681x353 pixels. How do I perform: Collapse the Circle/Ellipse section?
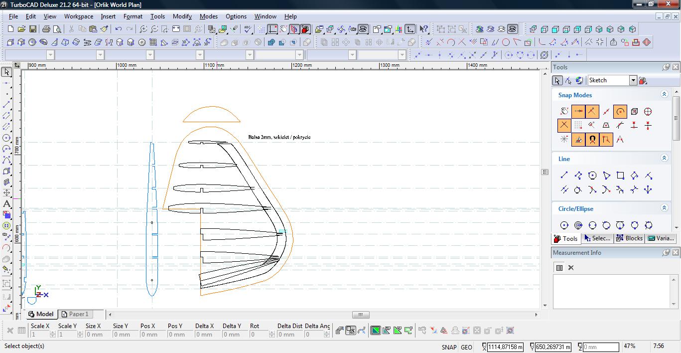[664, 208]
